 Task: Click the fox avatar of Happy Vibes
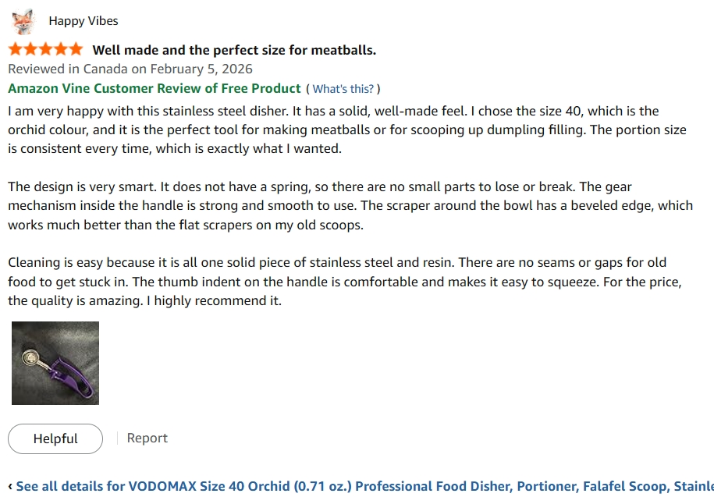point(23,21)
